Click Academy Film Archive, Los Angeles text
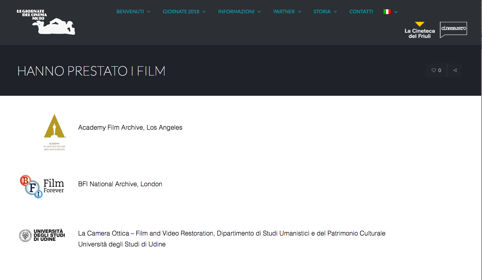Image resolution: width=482 pixels, height=280 pixels. (130, 128)
